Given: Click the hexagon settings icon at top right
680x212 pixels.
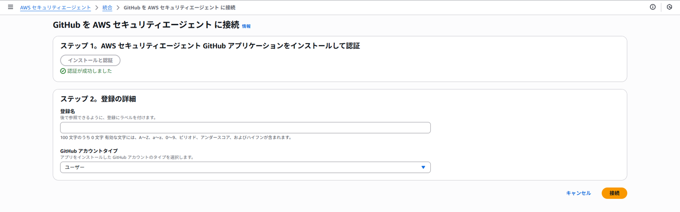Looking at the screenshot, I should pyautogui.click(x=669, y=7).
